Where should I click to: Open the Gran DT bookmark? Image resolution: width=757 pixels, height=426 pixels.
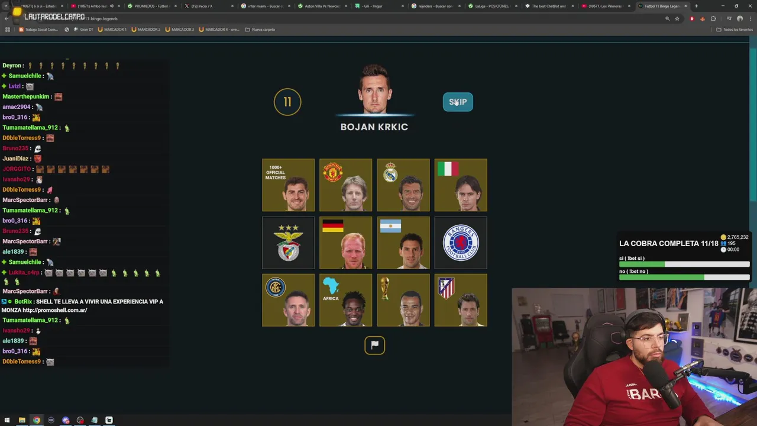(x=83, y=29)
